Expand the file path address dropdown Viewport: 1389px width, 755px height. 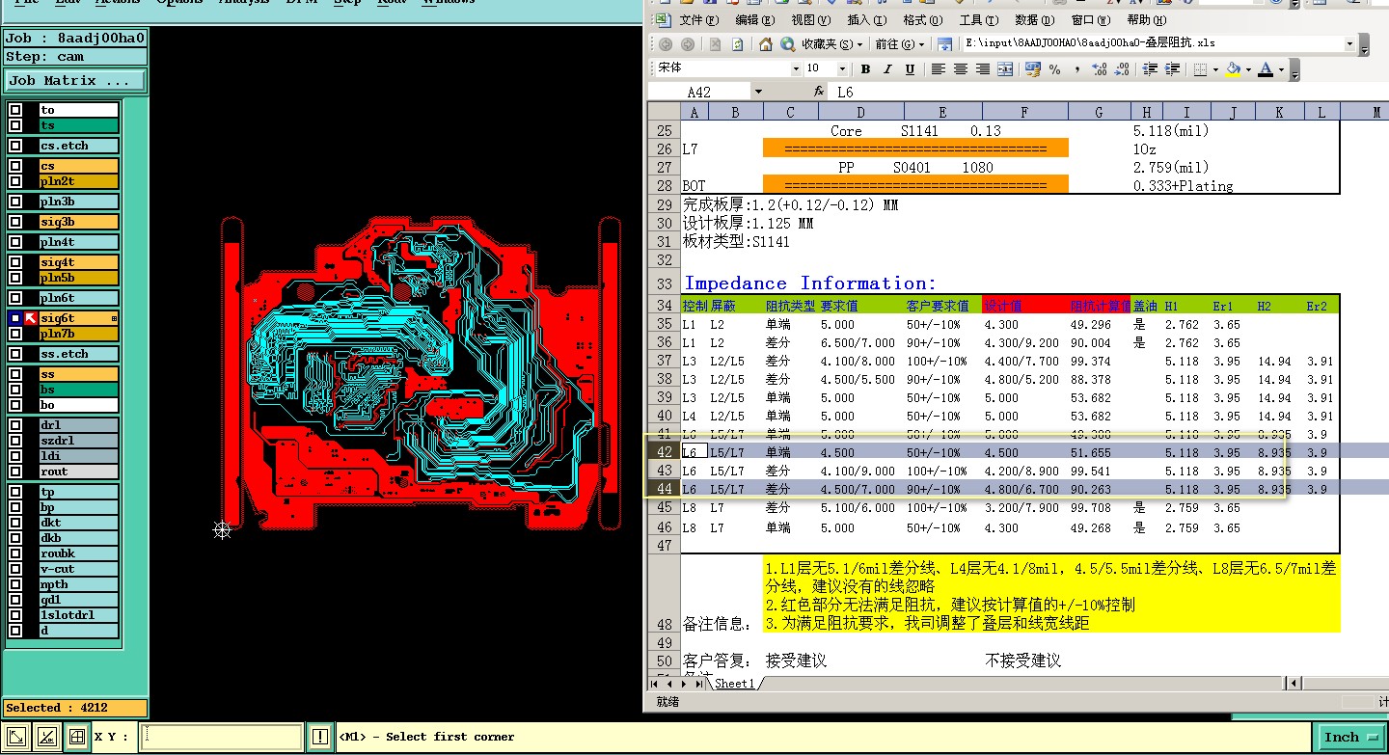pyautogui.click(x=1349, y=44)
